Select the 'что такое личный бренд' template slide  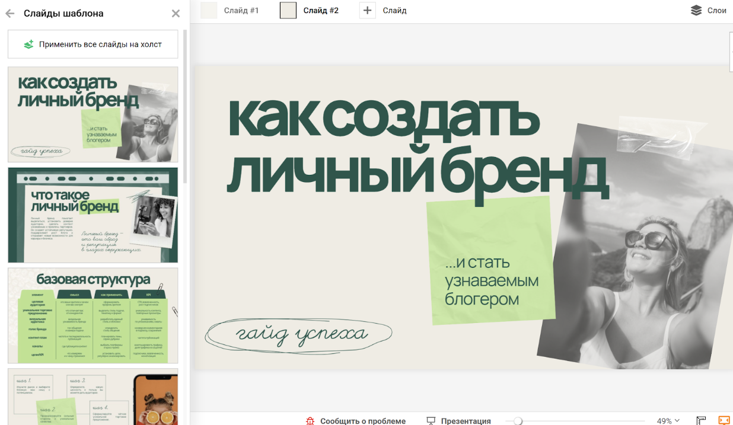(x=93, y=215)
